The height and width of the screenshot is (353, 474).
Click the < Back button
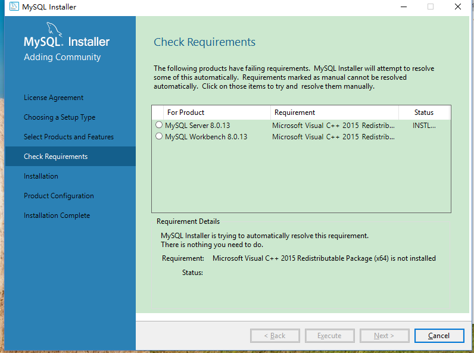275,336
